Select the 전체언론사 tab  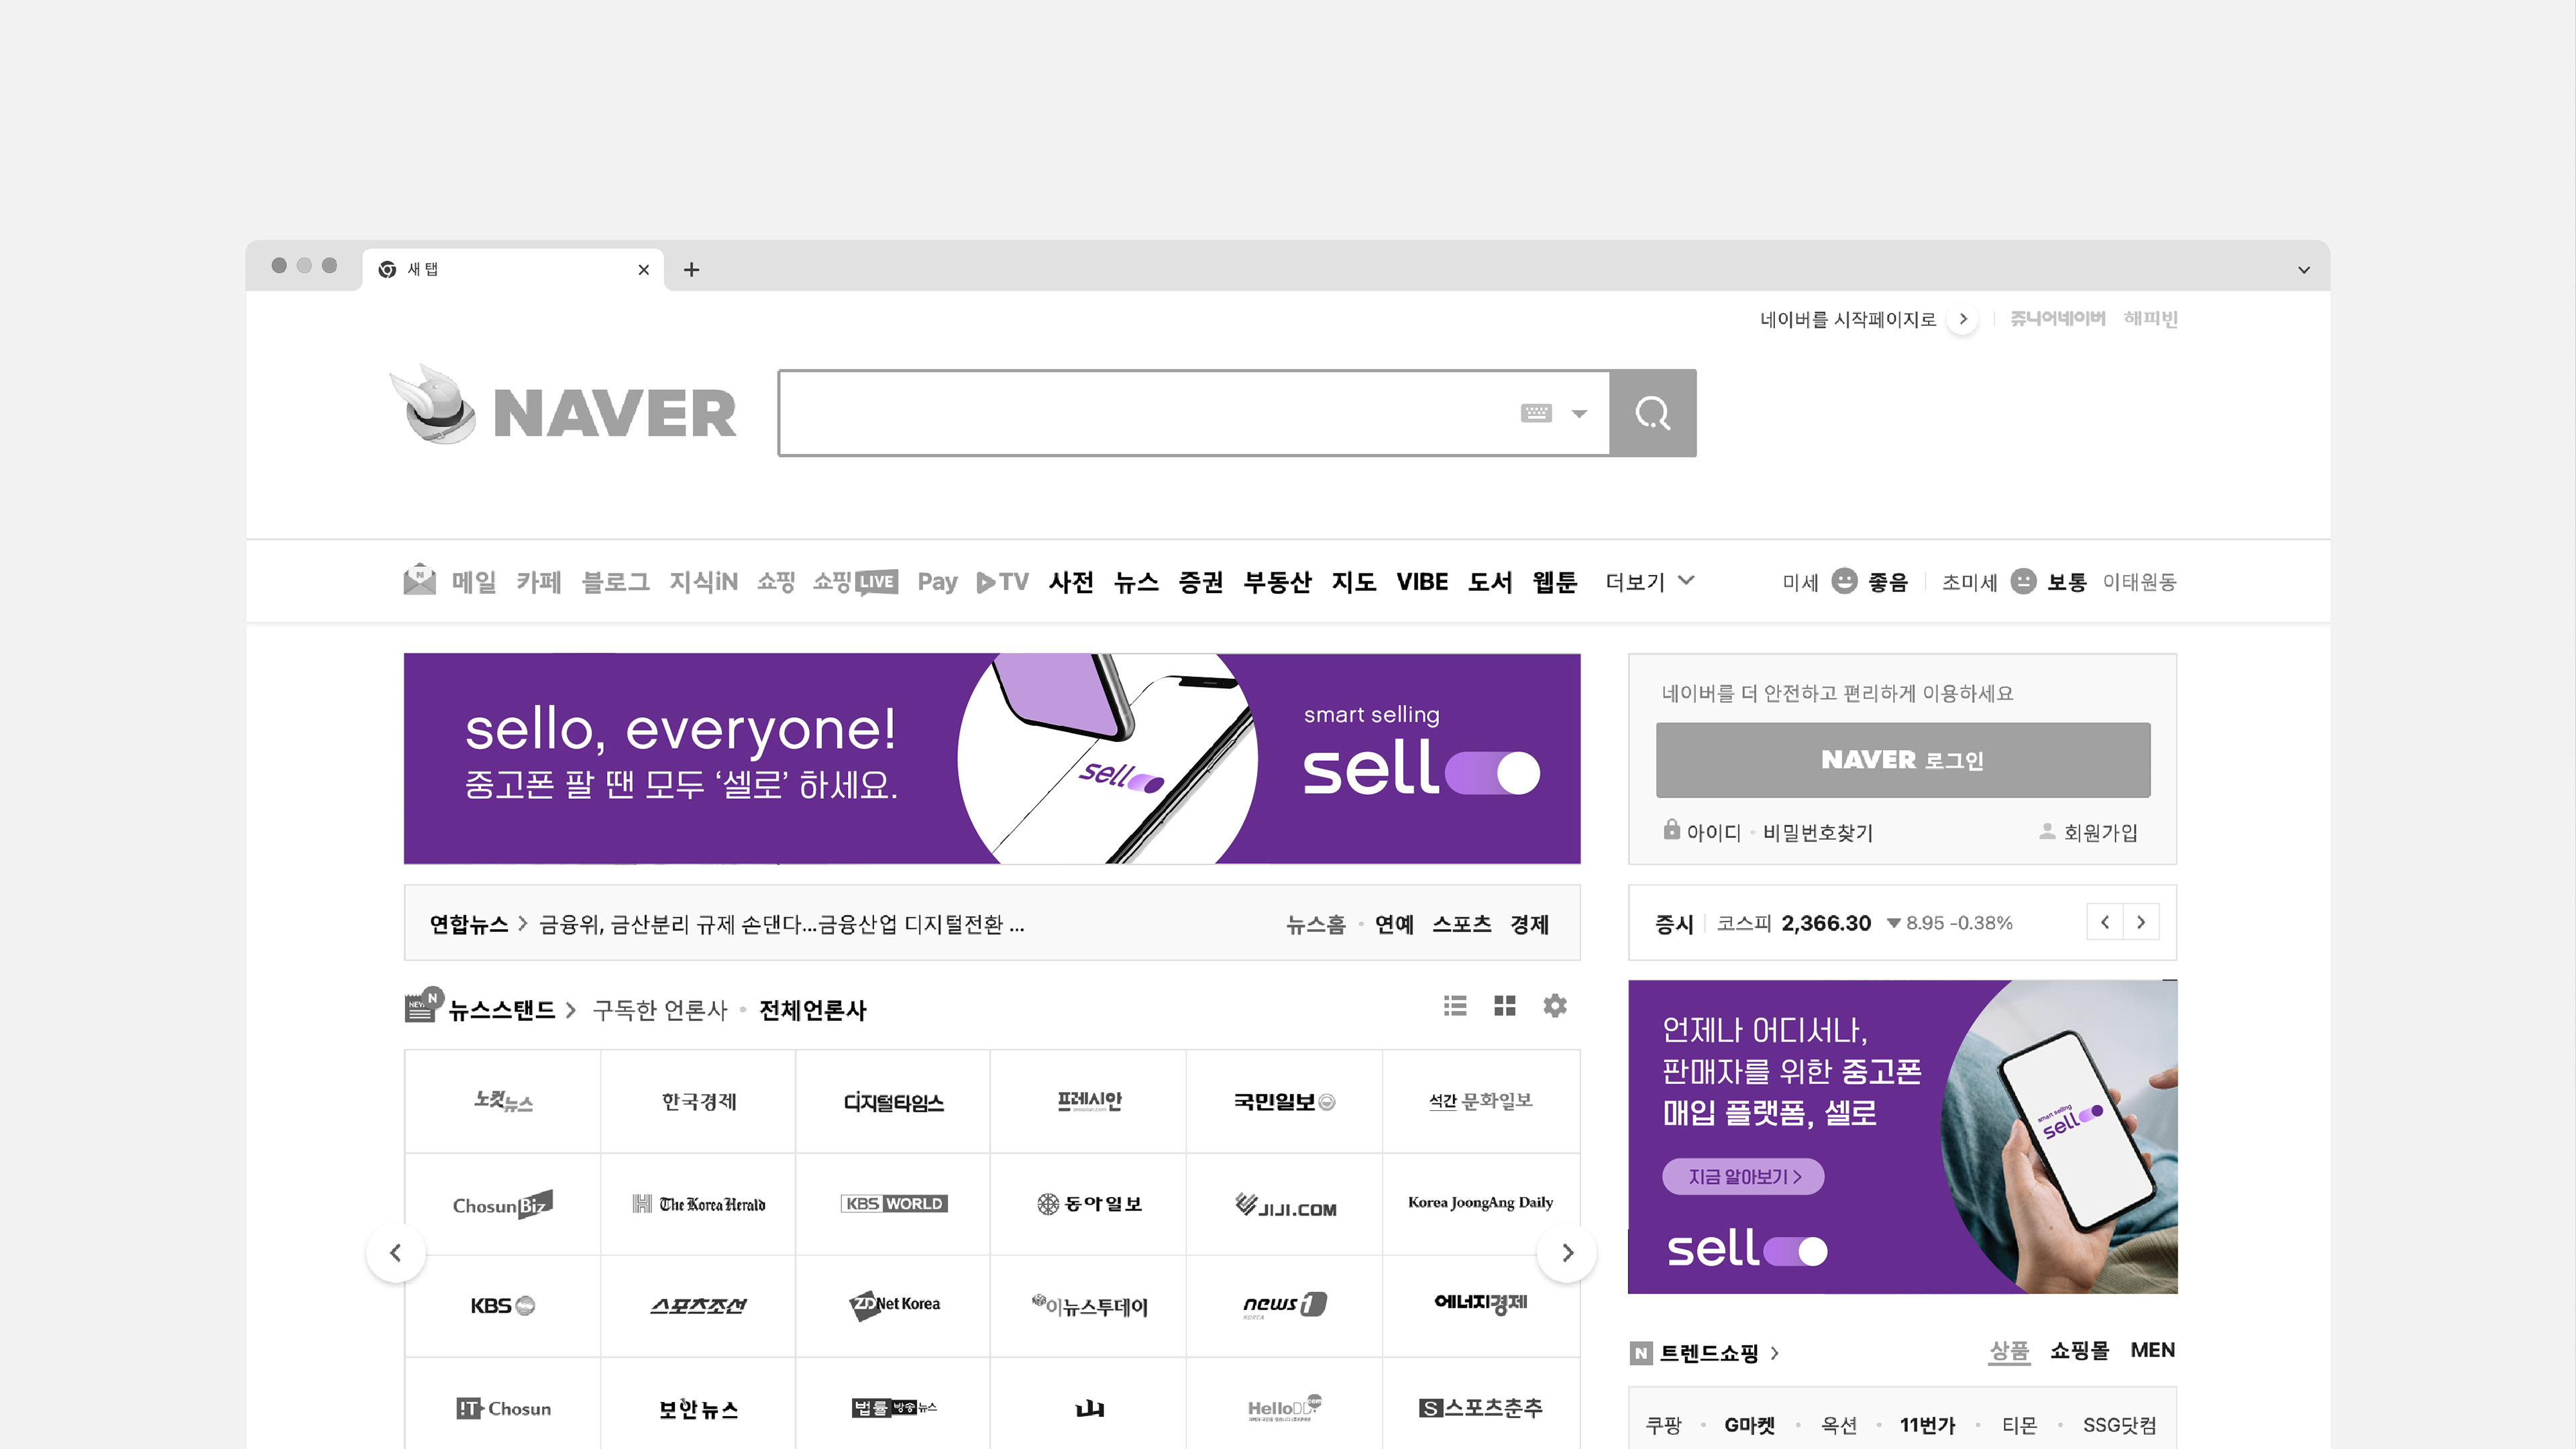(x=813, y=1010)
